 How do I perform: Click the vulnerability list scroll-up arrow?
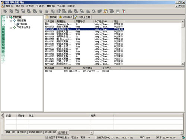click(183, 22)
